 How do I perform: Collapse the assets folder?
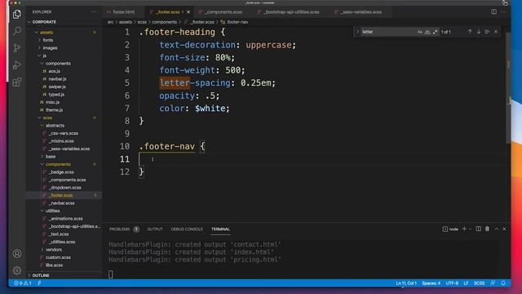(x=46, y=33)
